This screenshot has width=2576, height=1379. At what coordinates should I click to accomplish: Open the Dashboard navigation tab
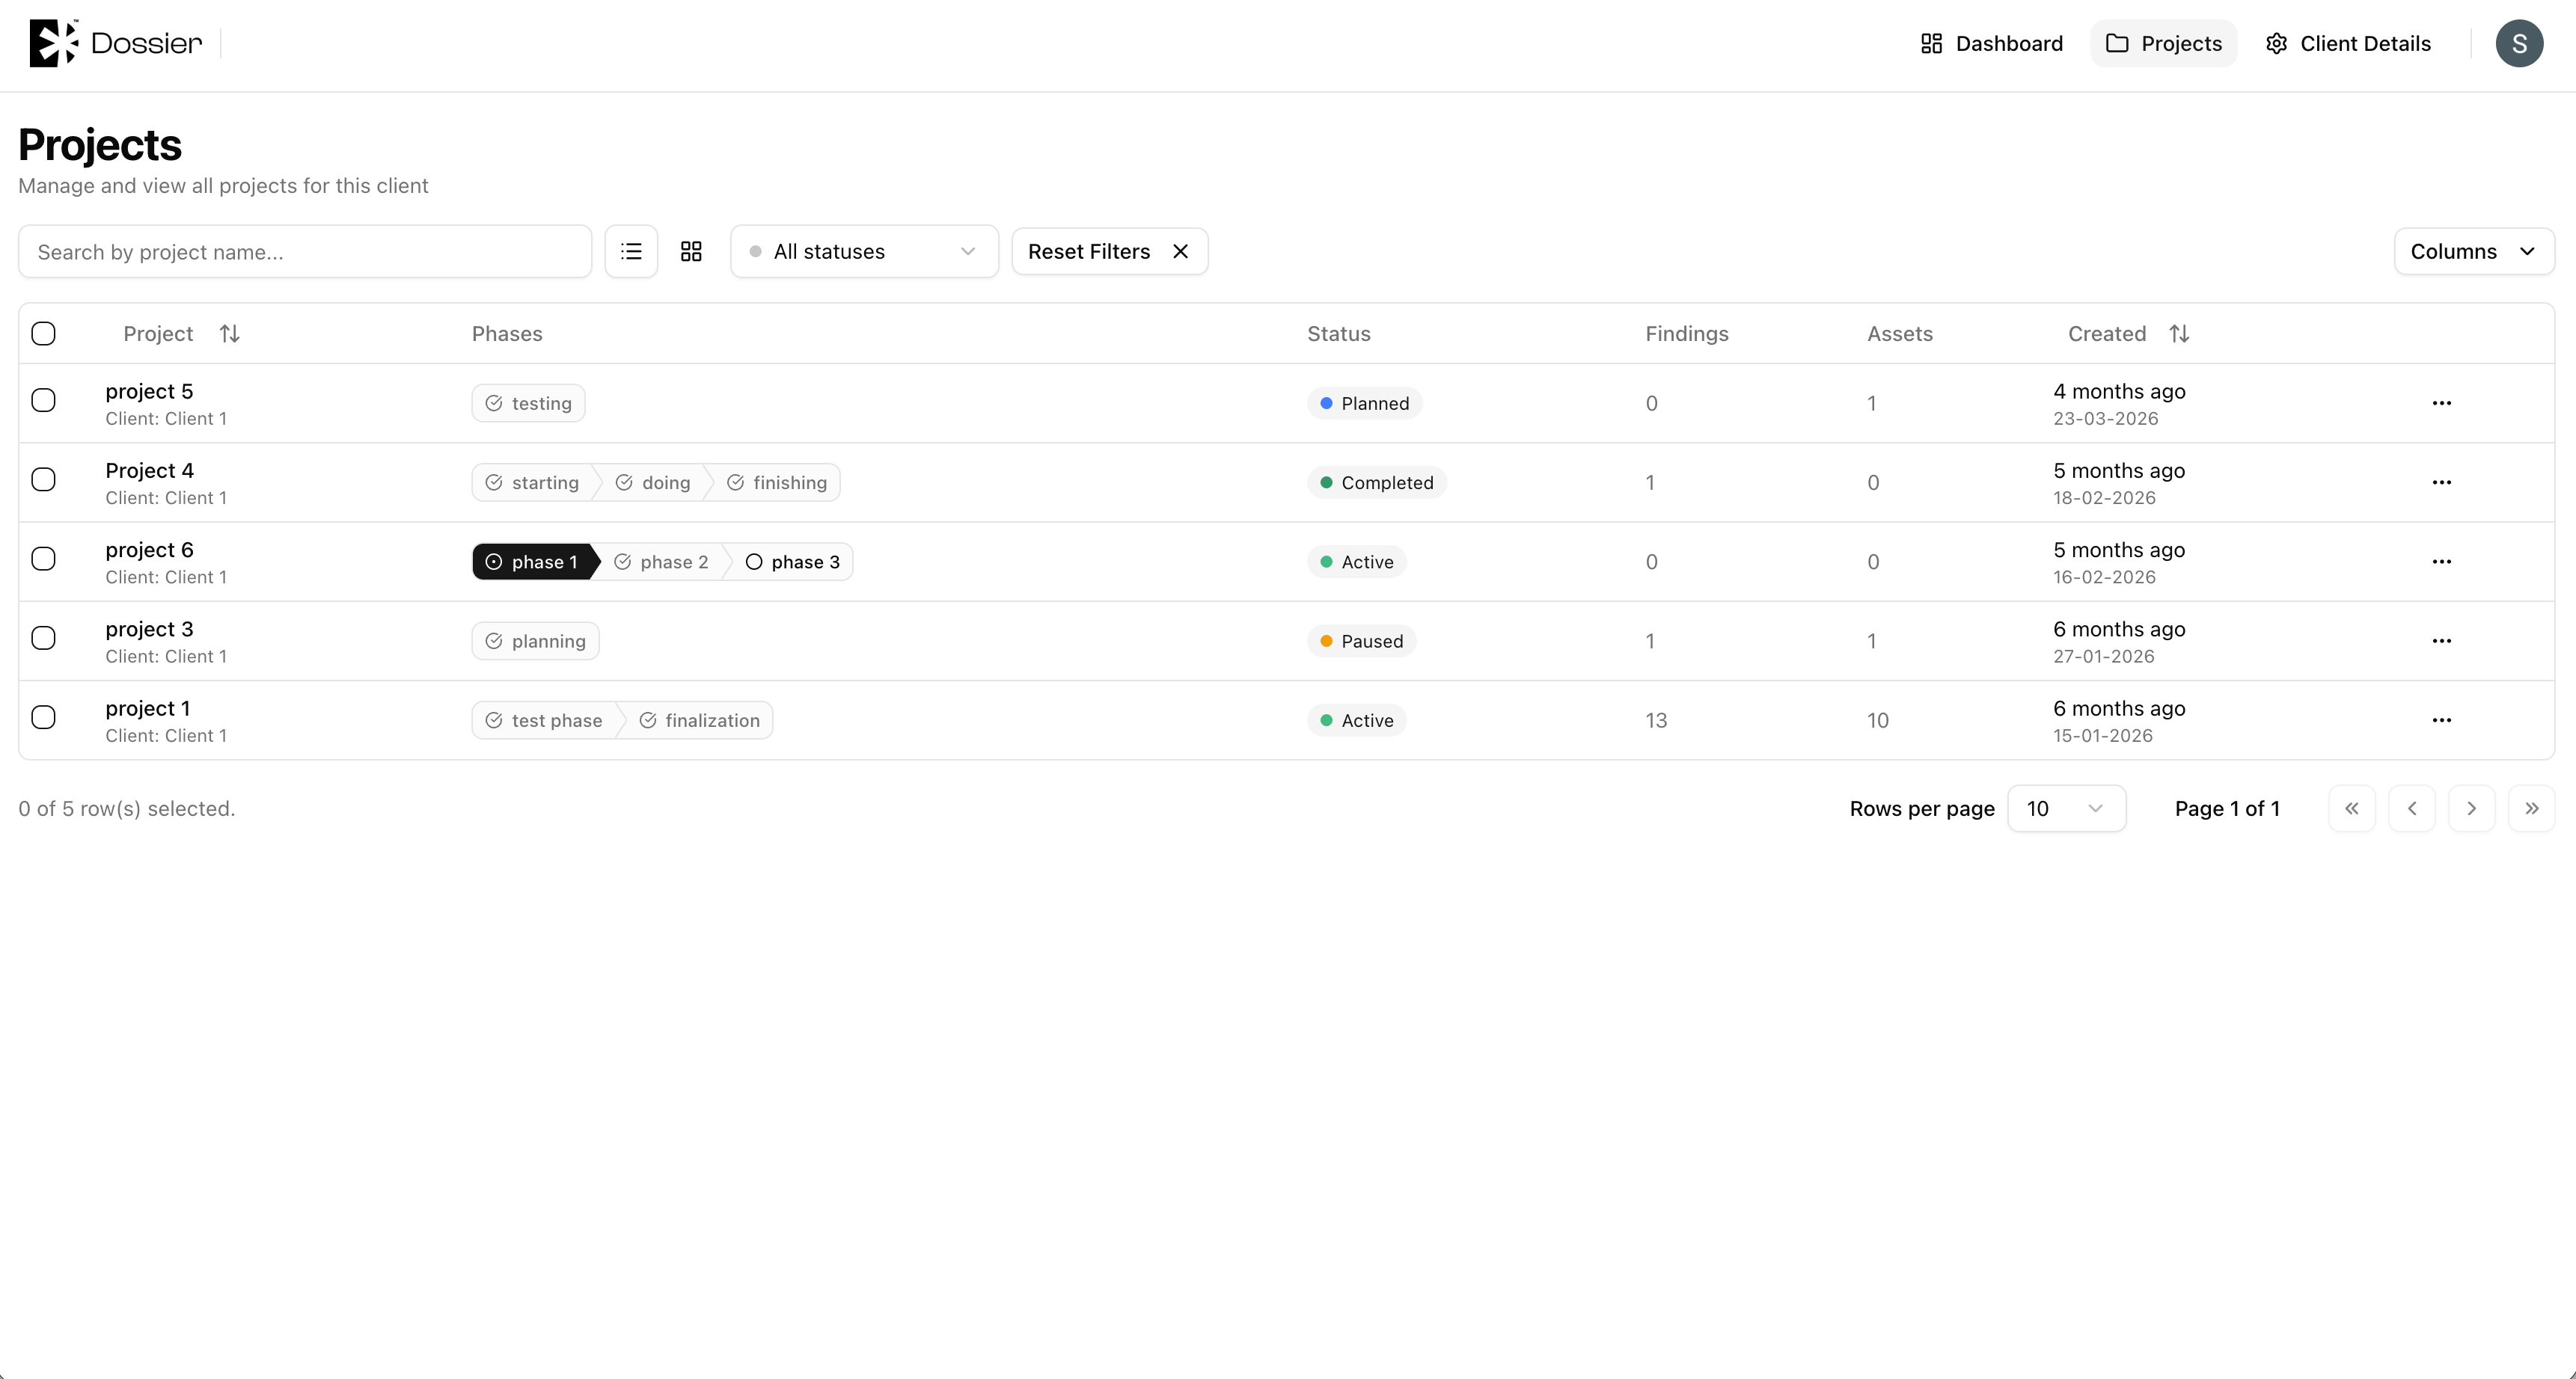[x=1992, y=43]
